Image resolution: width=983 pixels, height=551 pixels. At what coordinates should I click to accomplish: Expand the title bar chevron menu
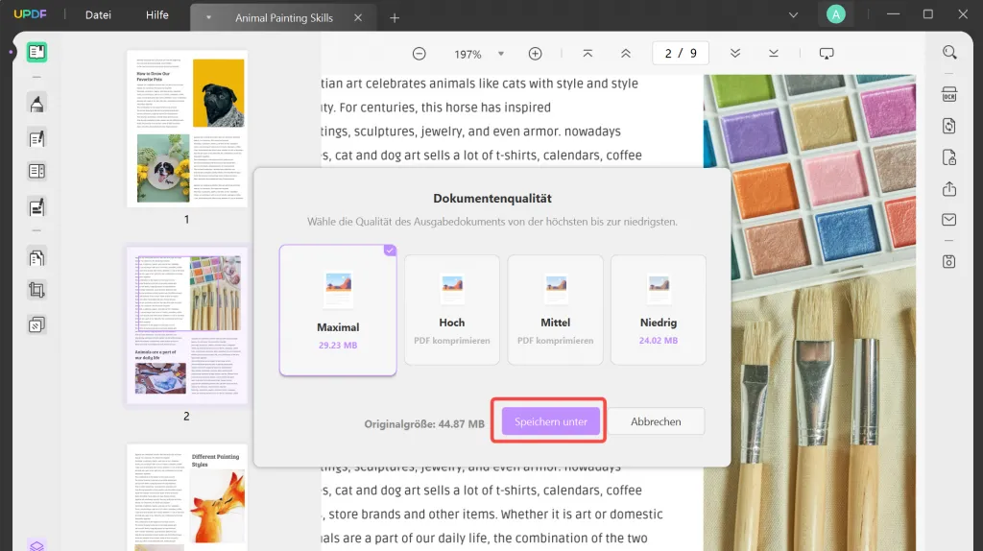click(793, 14)
